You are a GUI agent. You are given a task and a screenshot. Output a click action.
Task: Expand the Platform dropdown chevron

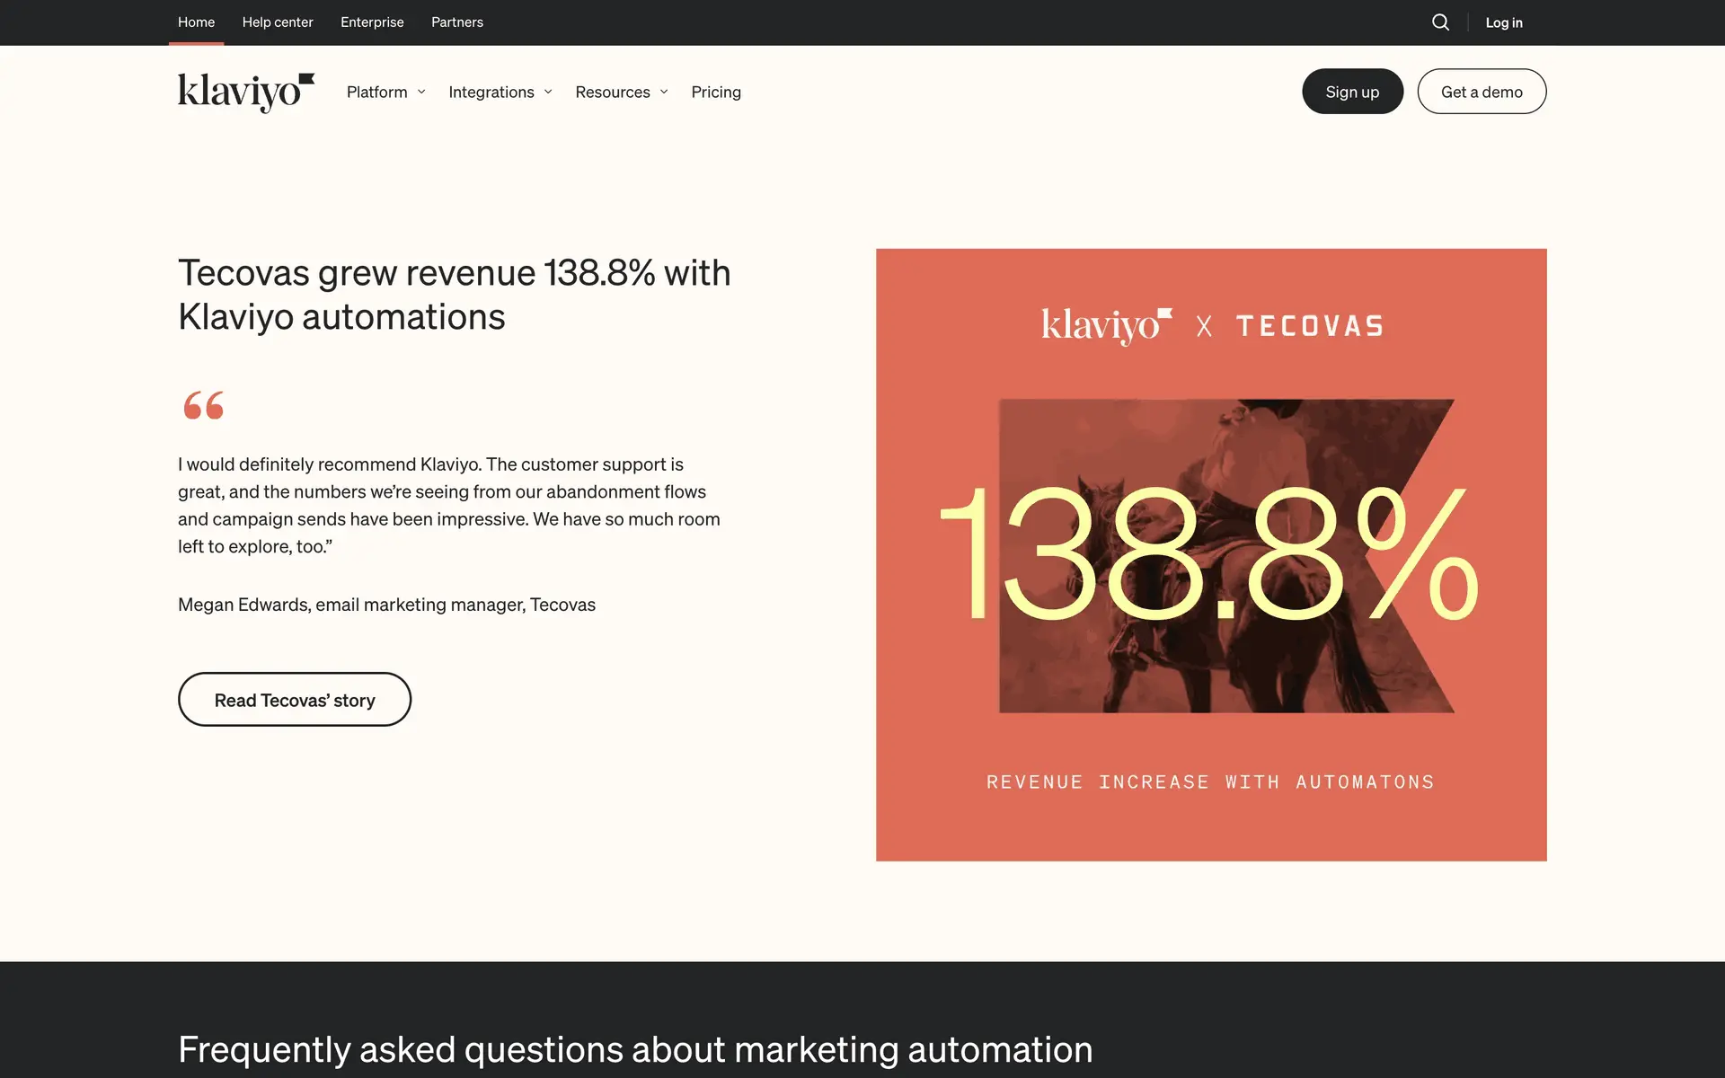tap(421, 92)
